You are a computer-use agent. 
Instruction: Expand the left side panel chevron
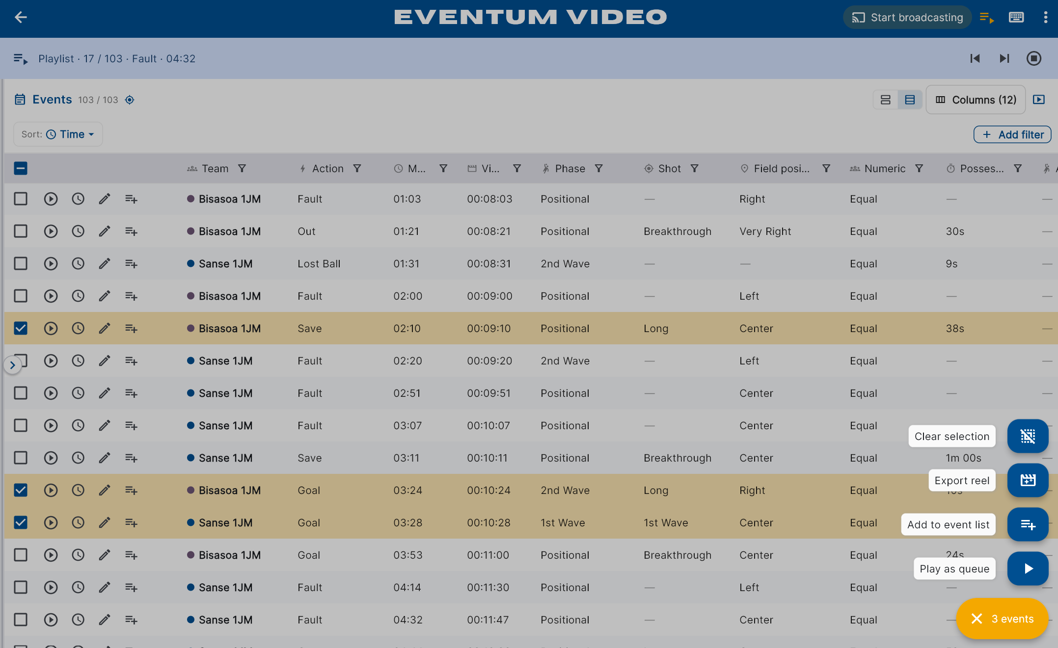(13, 365)
